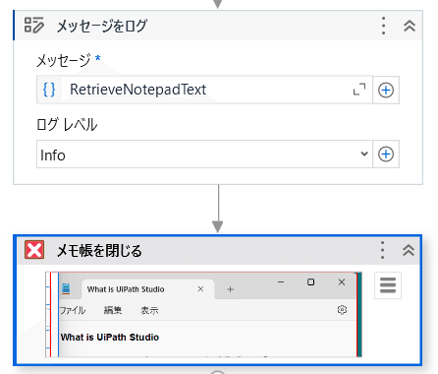Click the red X close-window activity icon
Screen dimensions: 438x374
point(34,250)
